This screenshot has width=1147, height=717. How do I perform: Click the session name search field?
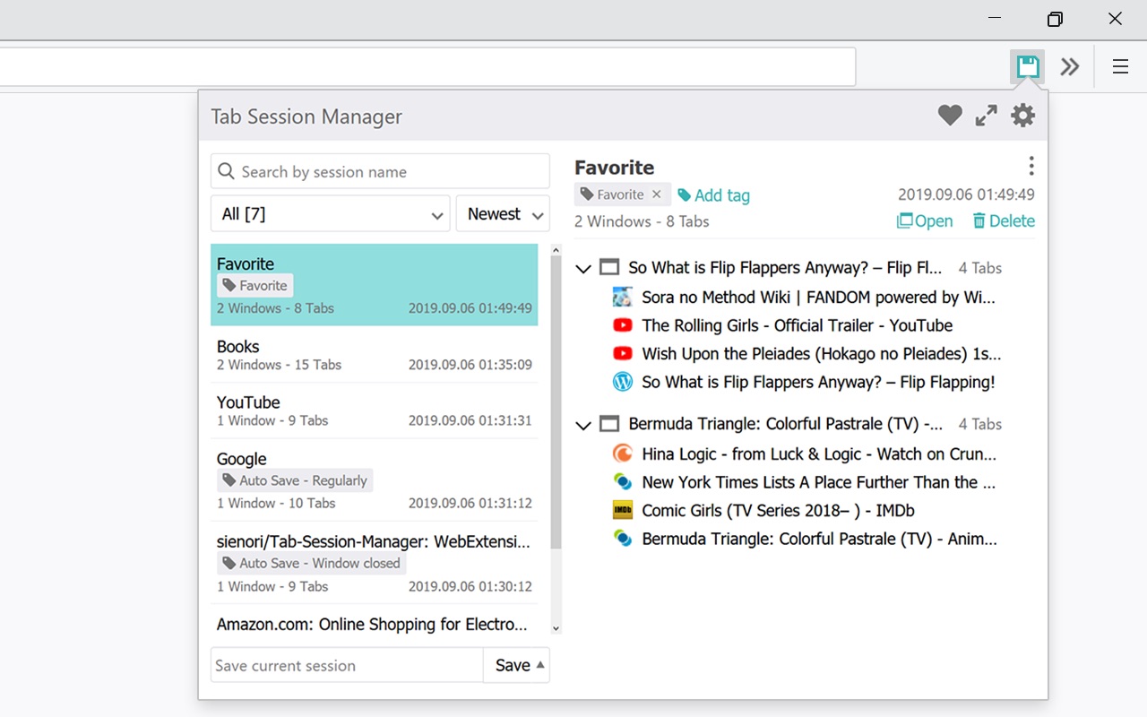(x=380, y=170)
